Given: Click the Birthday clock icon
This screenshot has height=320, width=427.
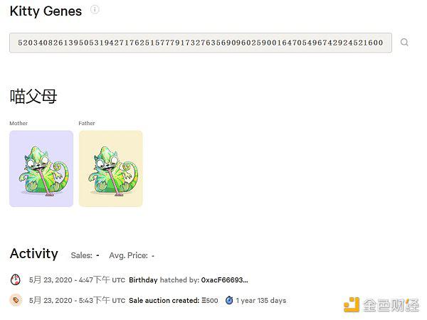Looking at the screenshot, I should click(x=16, y=279).
